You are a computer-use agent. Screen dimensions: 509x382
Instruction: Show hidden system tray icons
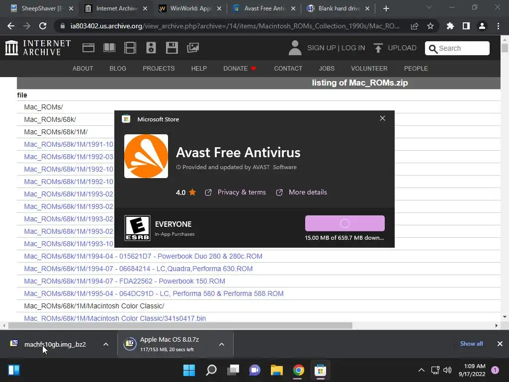coord(422,370)
